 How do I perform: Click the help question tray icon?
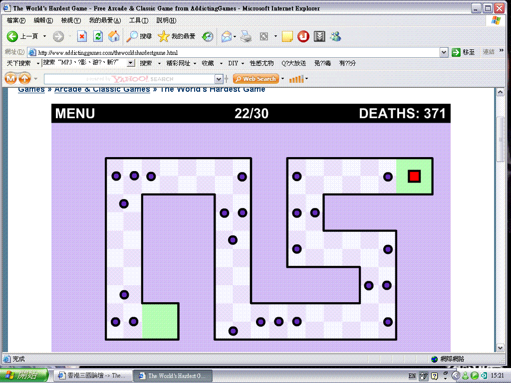[435, 376]
